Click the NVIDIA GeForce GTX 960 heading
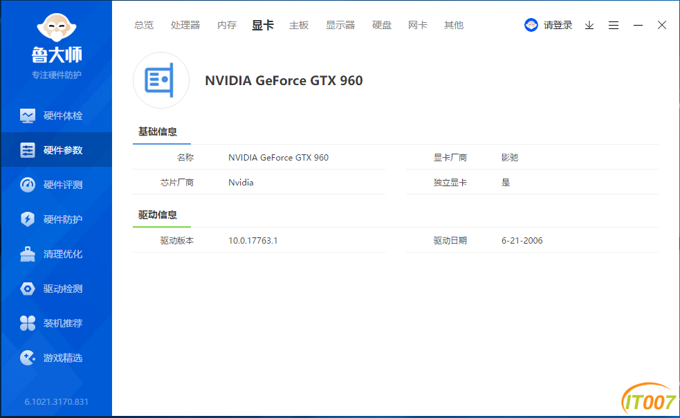The image size is (680, 418). (x=284, y=81)
